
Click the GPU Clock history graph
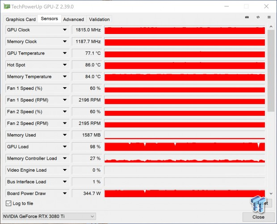pos(185,30)
